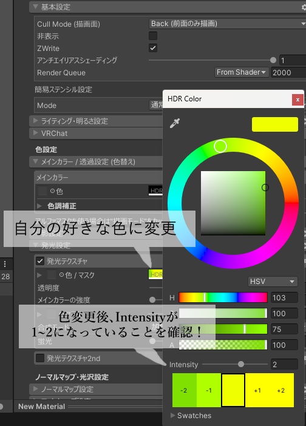The width and height of the screenshot is (306, 426).
Task: Click the アンチエイリアスシェーディング slider handle
Action: pos(273,60)
